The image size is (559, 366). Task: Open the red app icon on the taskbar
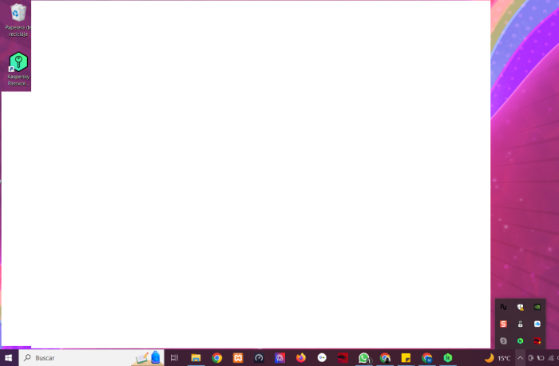pos(343,357)
